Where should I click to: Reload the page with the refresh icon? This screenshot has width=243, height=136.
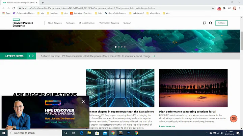[13, 8]
